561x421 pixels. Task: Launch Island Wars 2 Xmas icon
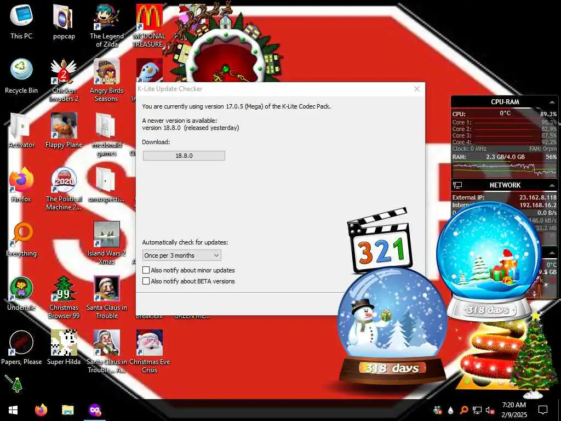107,243
